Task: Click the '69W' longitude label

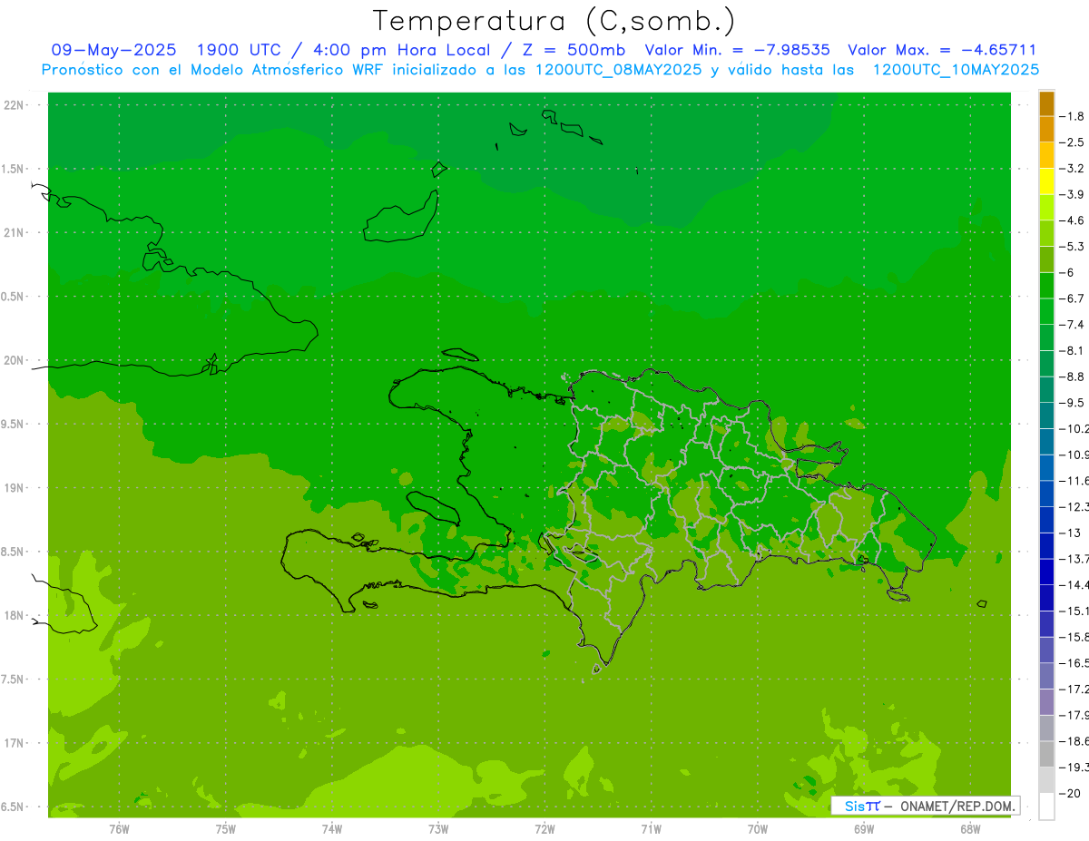Action: click(x=864, y=828)
